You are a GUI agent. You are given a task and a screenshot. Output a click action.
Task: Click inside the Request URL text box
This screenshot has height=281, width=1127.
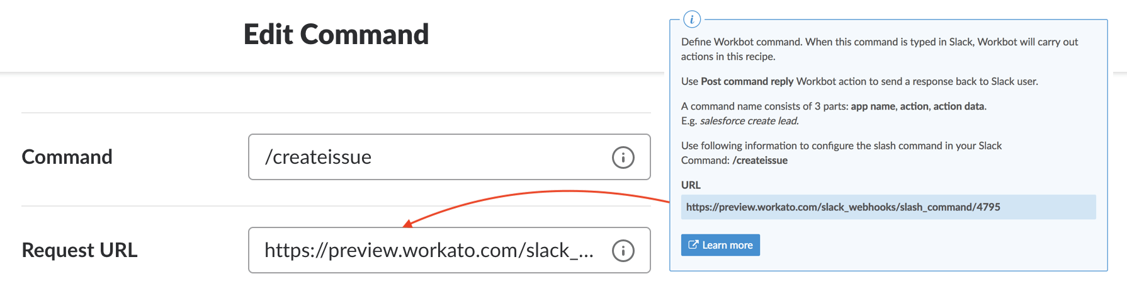pos(428,251)
